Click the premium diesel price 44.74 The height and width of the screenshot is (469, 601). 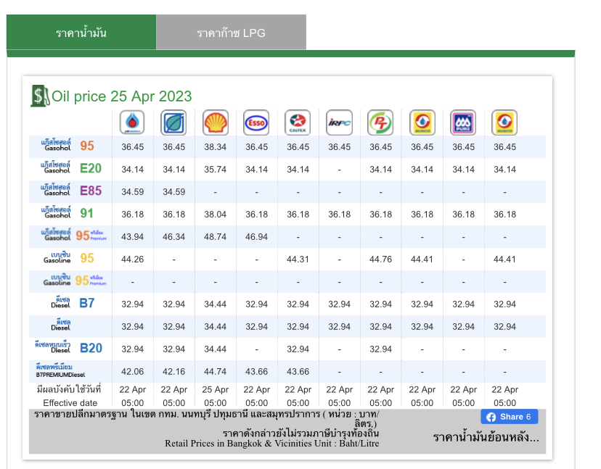pos(215,372)
